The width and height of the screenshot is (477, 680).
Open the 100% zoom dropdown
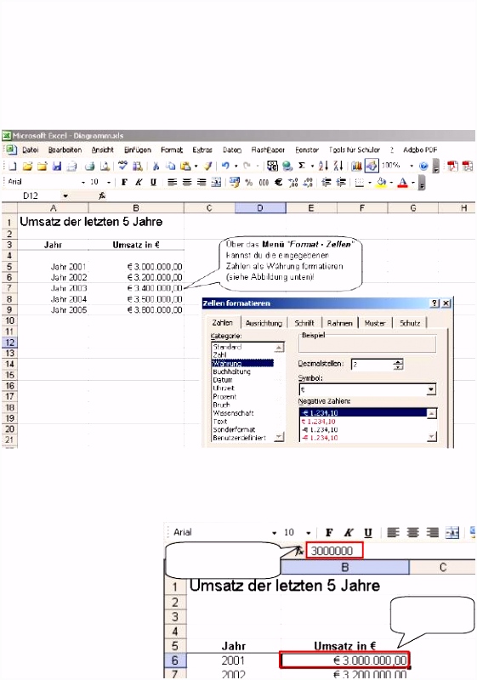point(412,166)
